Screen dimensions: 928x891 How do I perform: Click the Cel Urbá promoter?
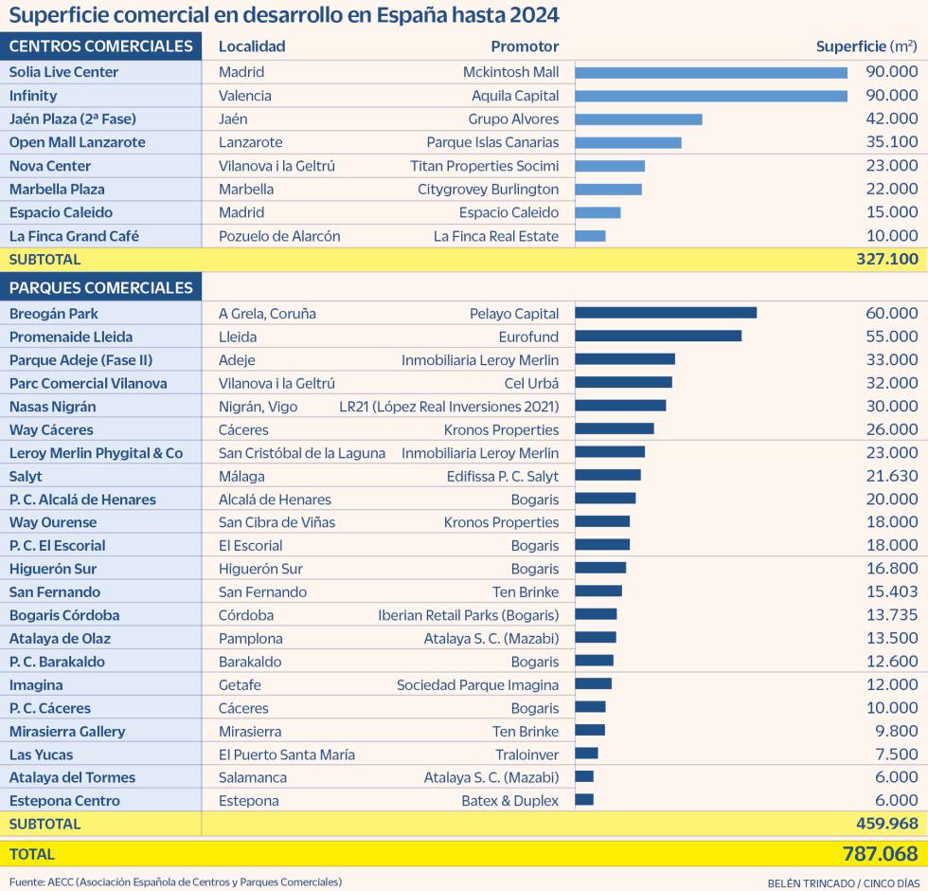[531, 383]
